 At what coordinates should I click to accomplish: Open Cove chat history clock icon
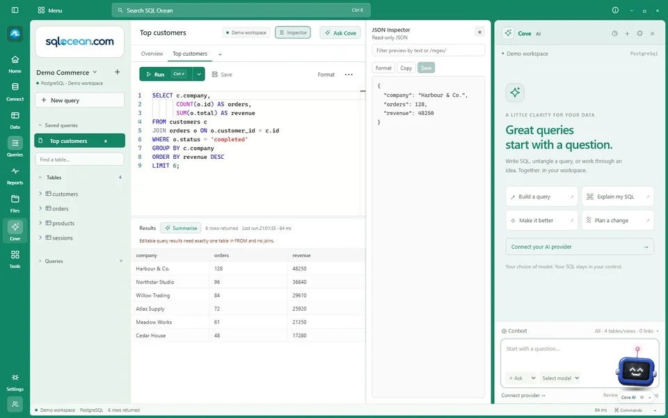(x=614, y=33)
